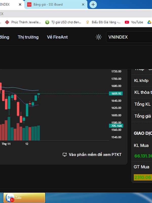Click the 705.16M volume label
The image size is (152, 203).
coord(117,126)
